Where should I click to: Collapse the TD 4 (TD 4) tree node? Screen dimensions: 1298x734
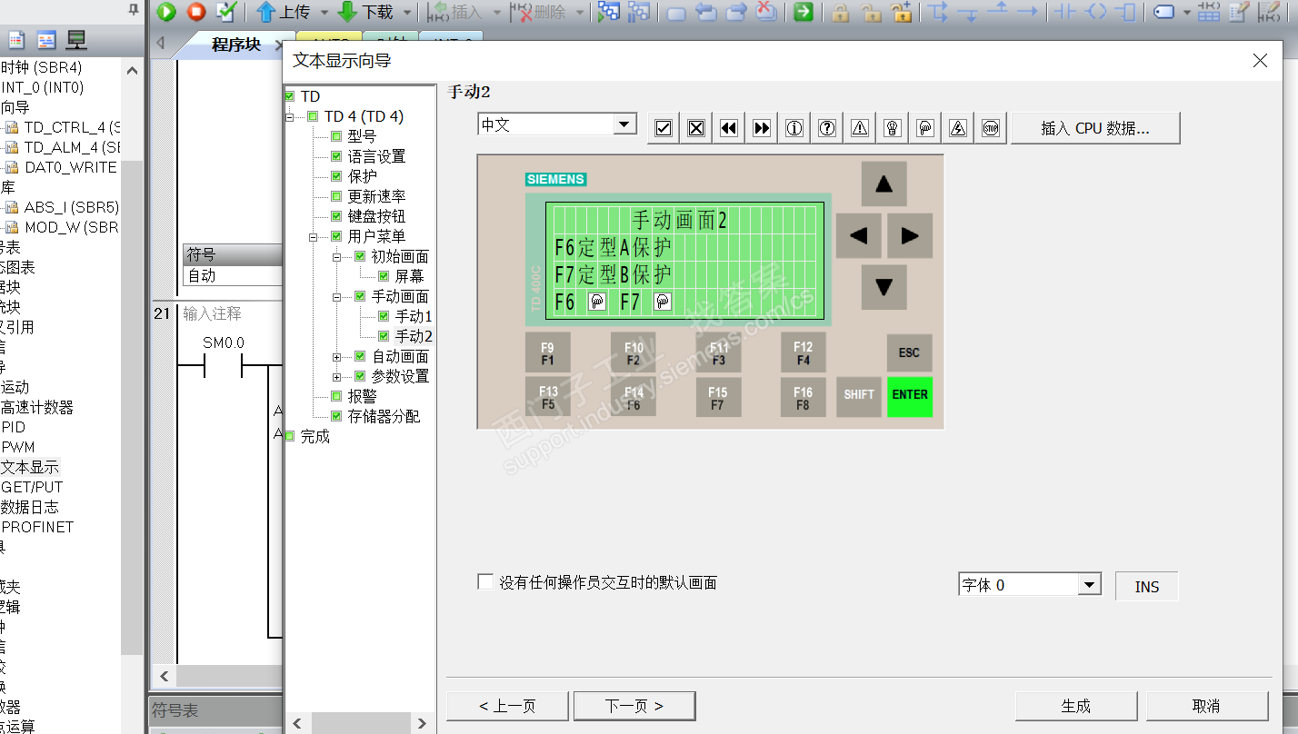click(x=290, y=117)
